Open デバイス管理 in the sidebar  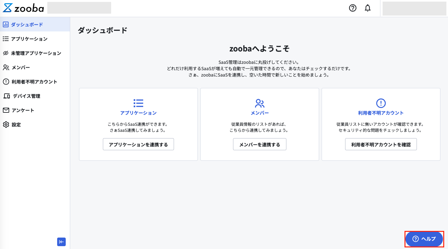coord(35,96)
